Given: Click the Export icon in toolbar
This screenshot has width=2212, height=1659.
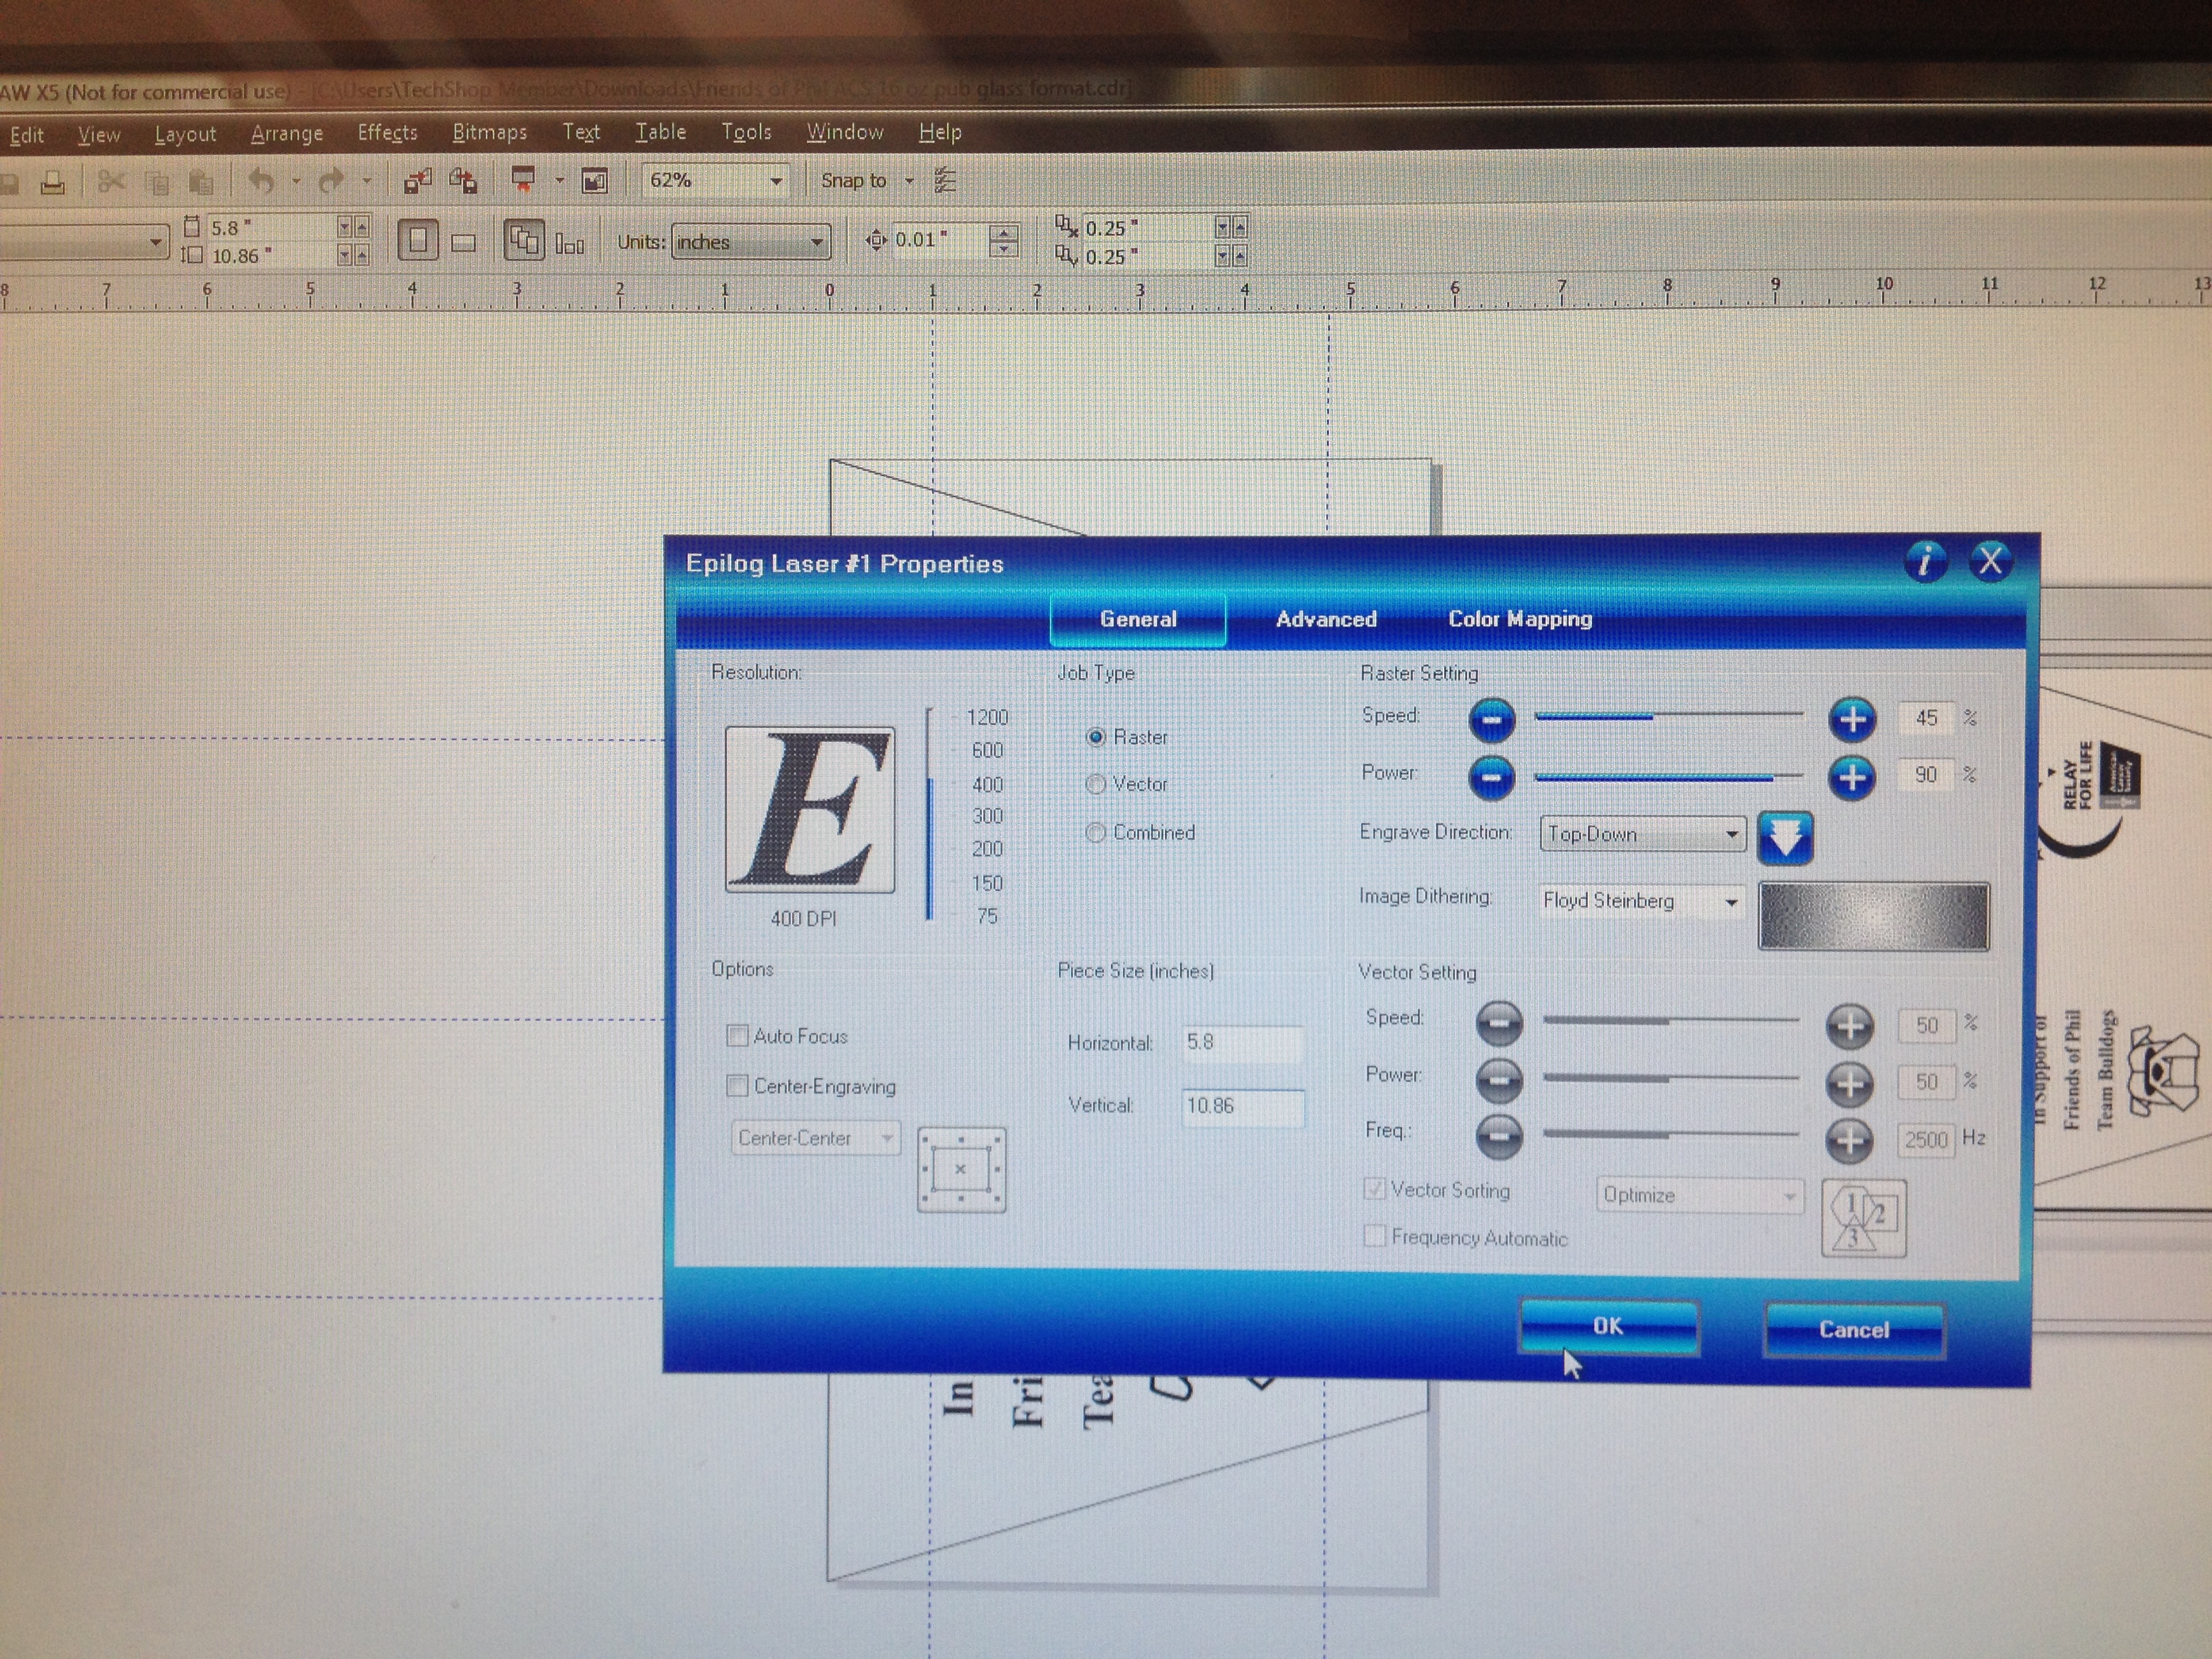Looking at the screenshot, I should tap(463, 181).
